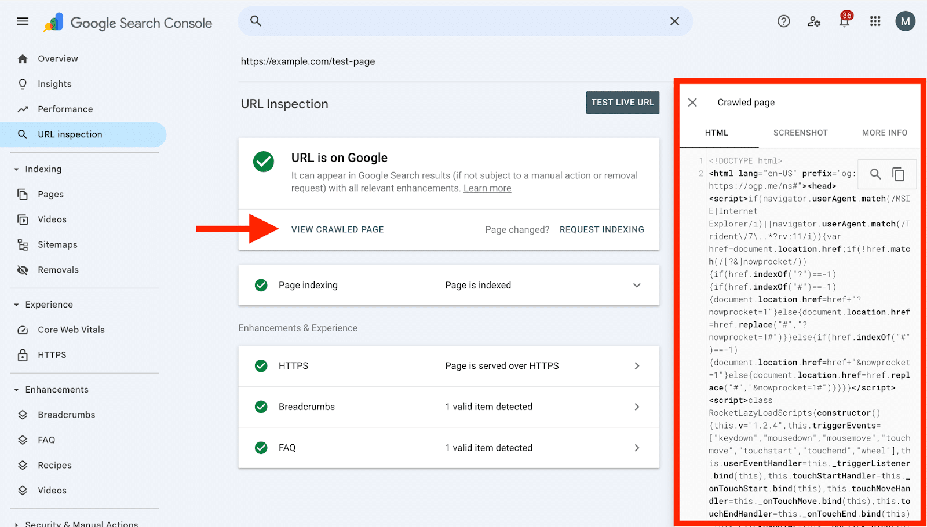This screenshot has height=527, width=927.
Task: Open the hamburger main menu
Action: tap(23, 21)
